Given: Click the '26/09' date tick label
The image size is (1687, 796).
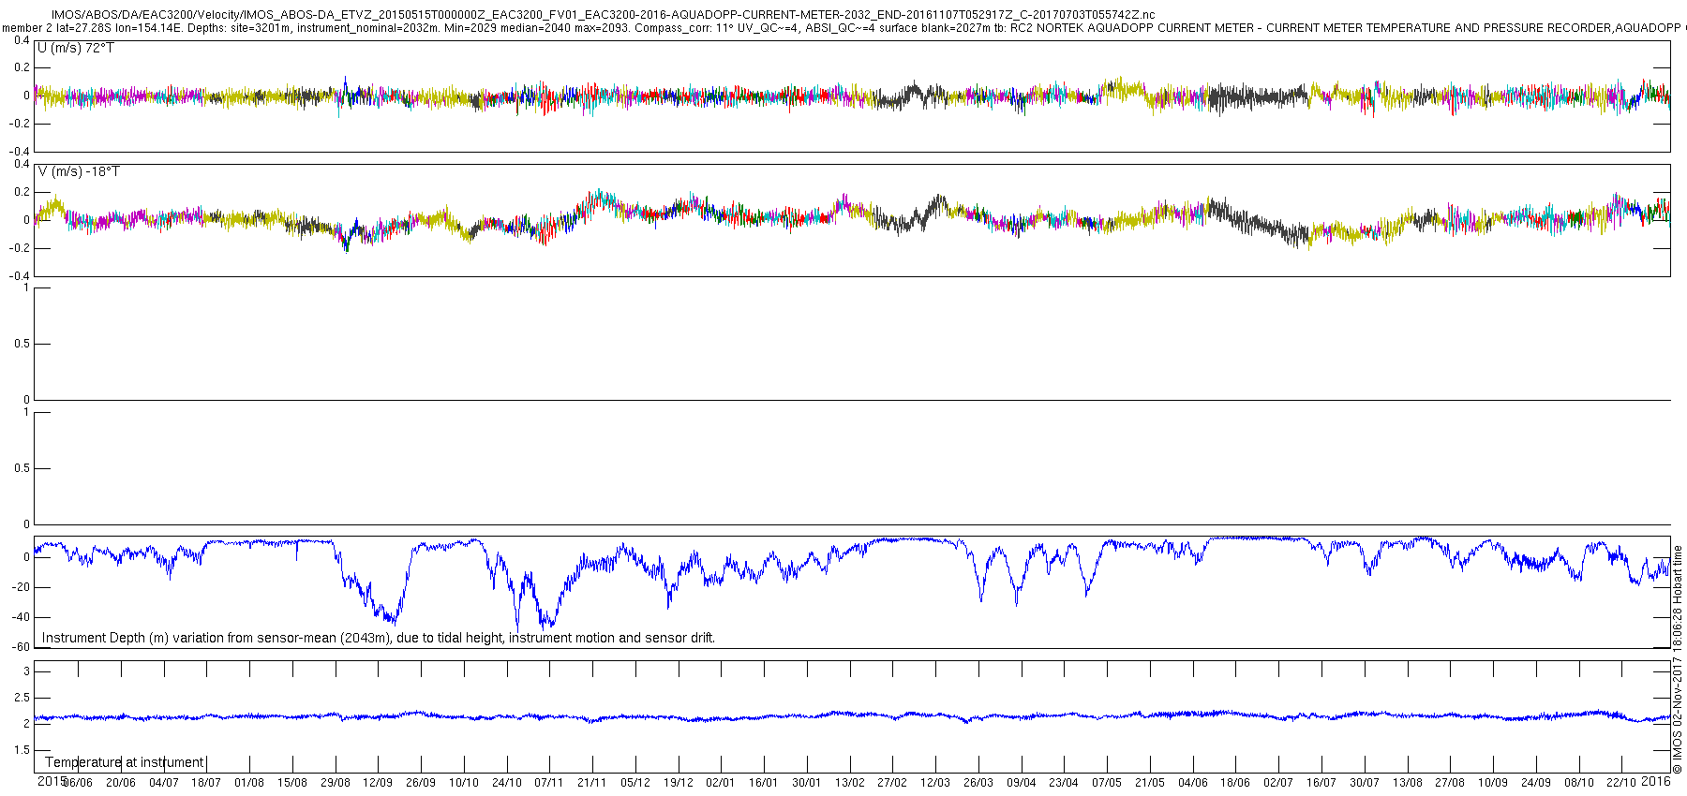Looking at the screenshot, I should pyautogui.click(x=421, y=783).
